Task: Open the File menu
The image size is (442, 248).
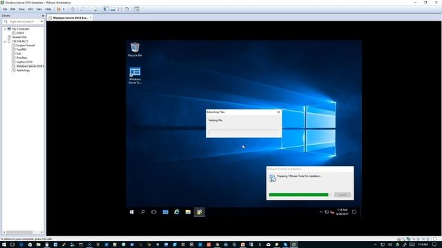Action: click(5, 9)
